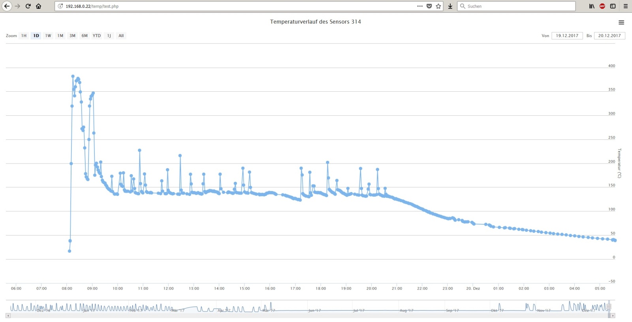The width and height of the screenshot is (632, 322).
Task: Switch zoom range to 1W
Action: (x=48, y=36)
